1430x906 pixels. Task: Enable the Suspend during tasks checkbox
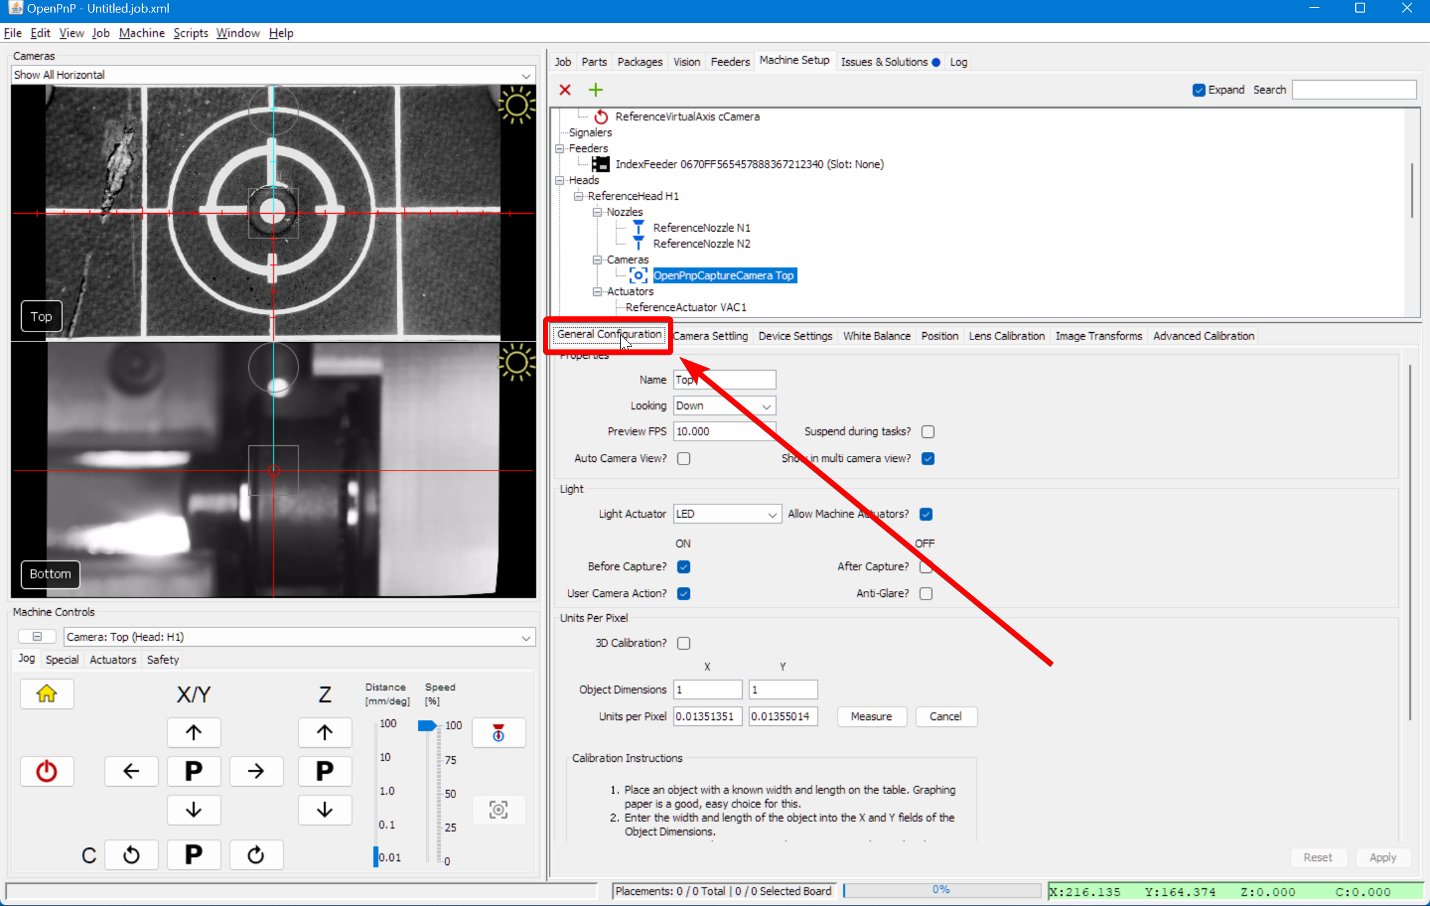click(x=927, y=431)
